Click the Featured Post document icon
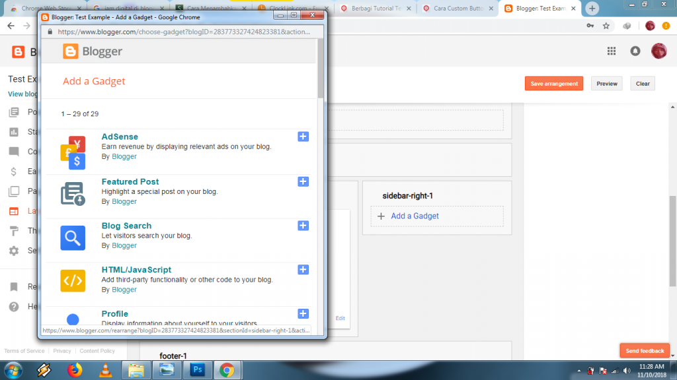Viewport: 677px width, 380px height. [x=73, y=193]
